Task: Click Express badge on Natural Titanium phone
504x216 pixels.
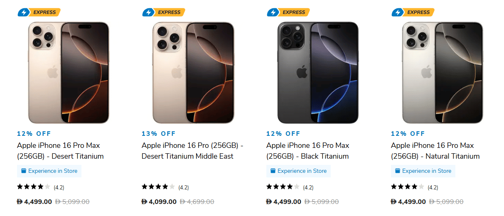Action: 413,12
